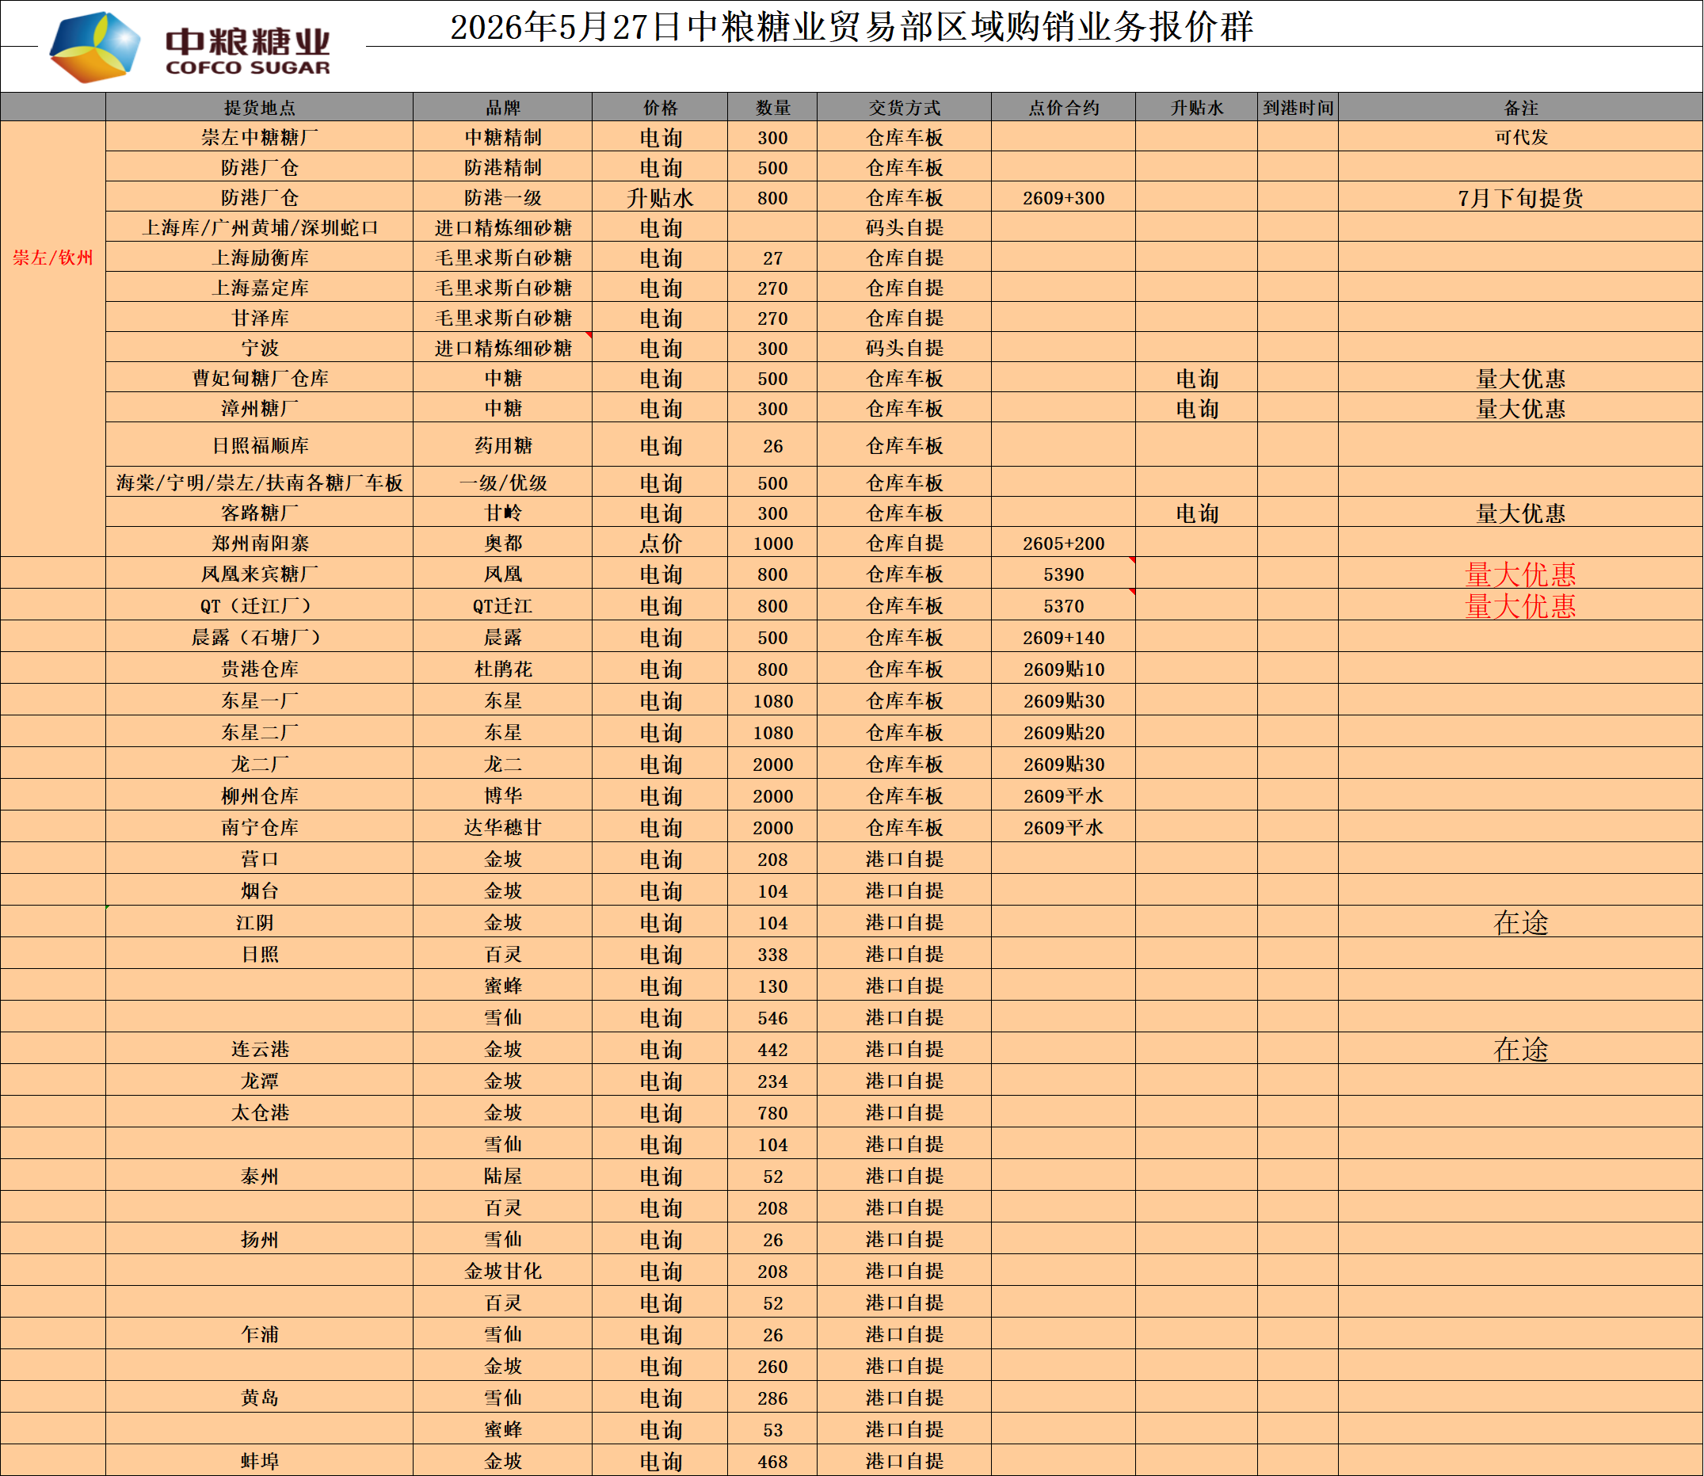
Task: Select the 升贴水 price cell in 防港一级 row
Action: [x=660, y=198]
